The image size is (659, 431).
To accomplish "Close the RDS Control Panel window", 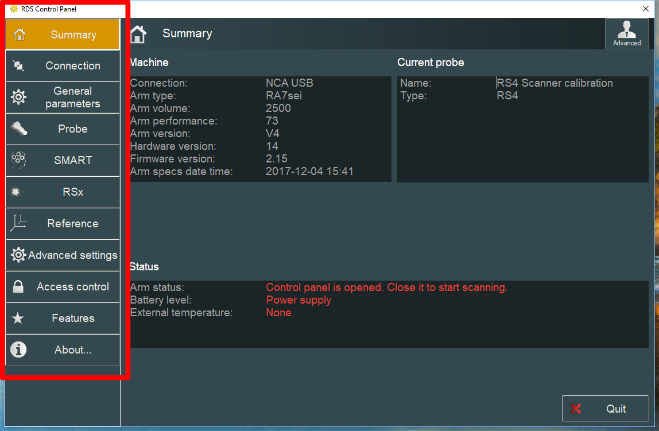I will (645, 9).
